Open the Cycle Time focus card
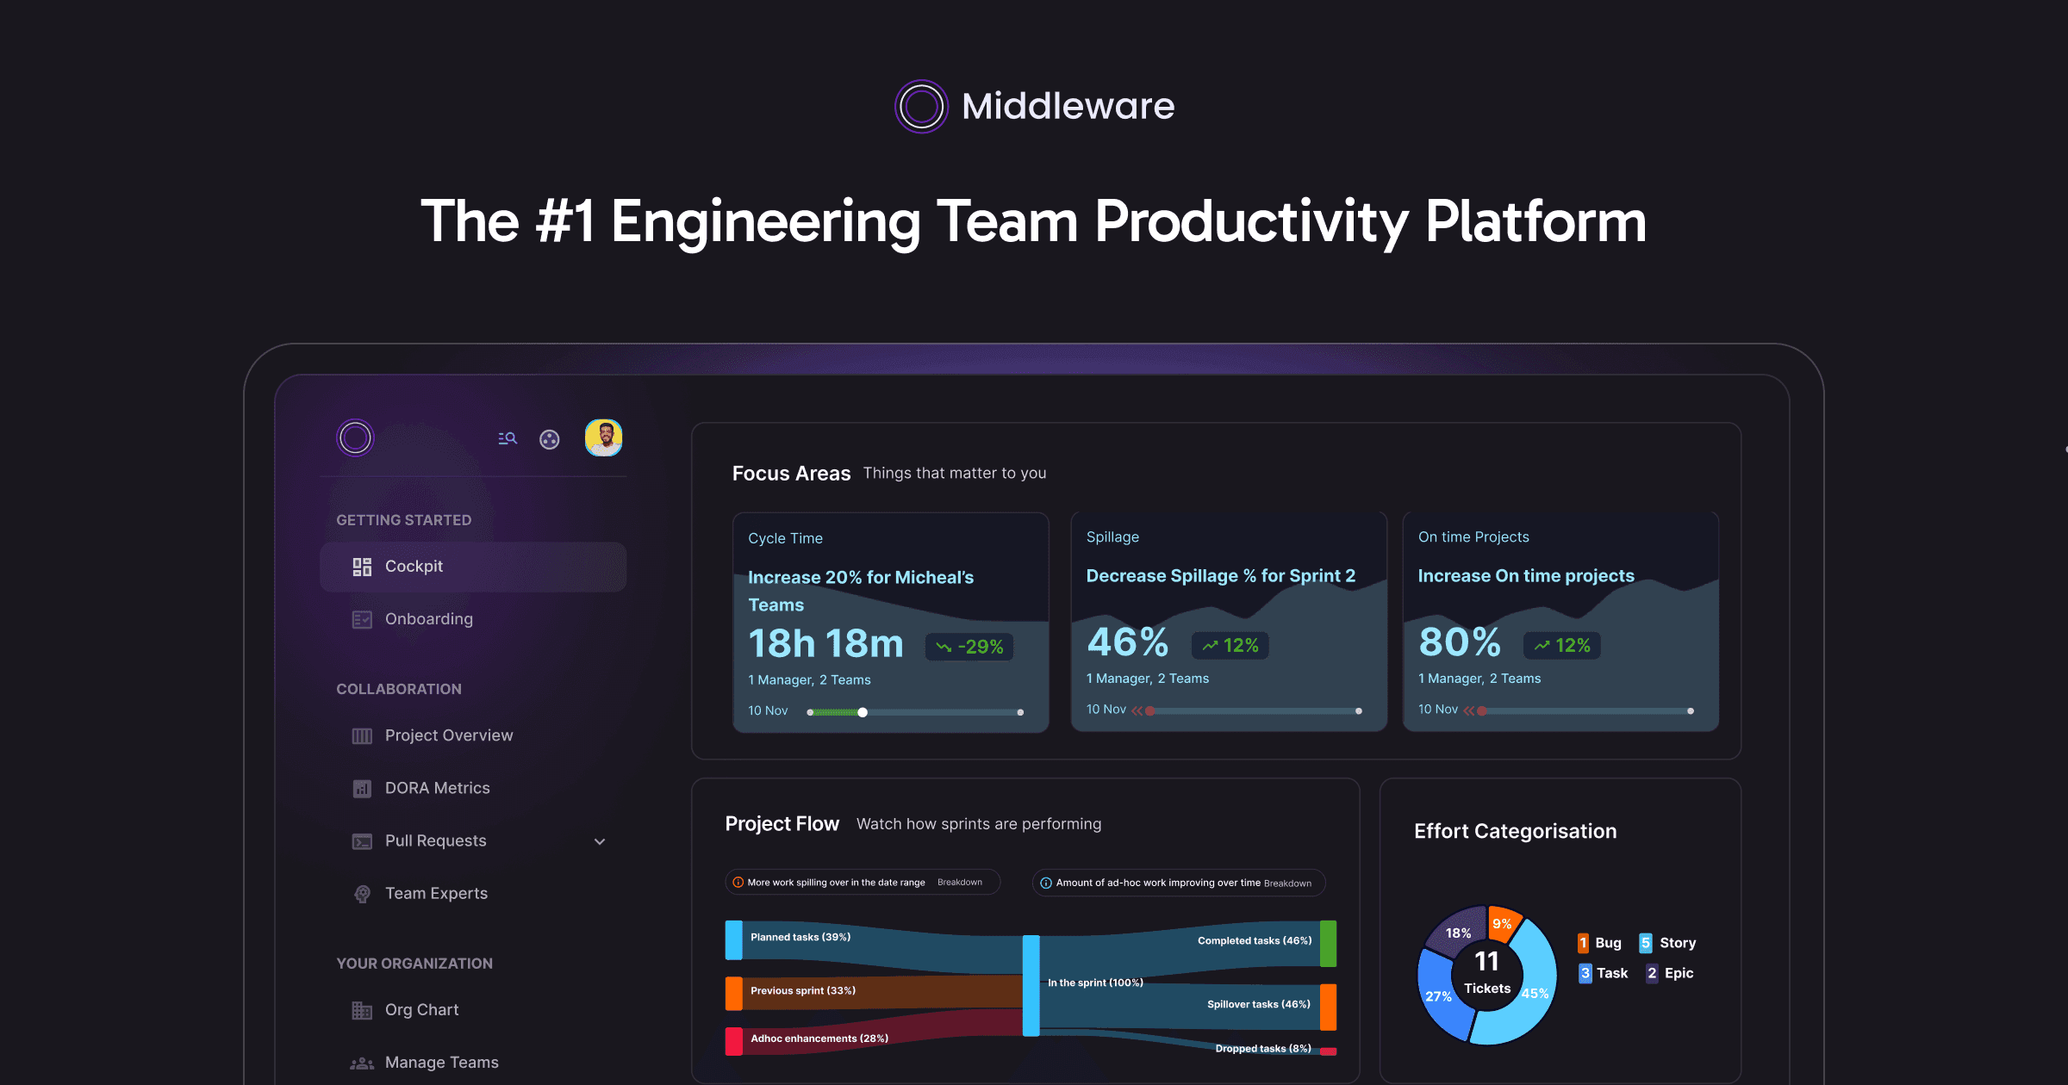This screenshot has height=1085, width=2068. pyautogui.click(x=891, y=623)
